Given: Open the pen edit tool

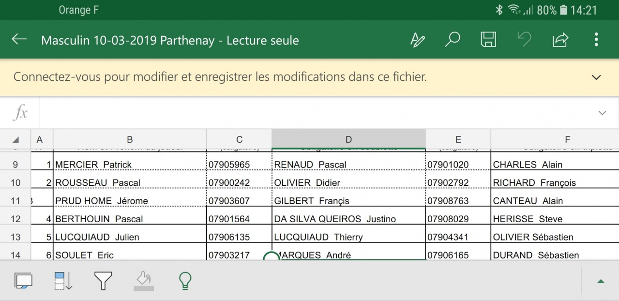Looking at the screenshot, I should pos(417,40).
